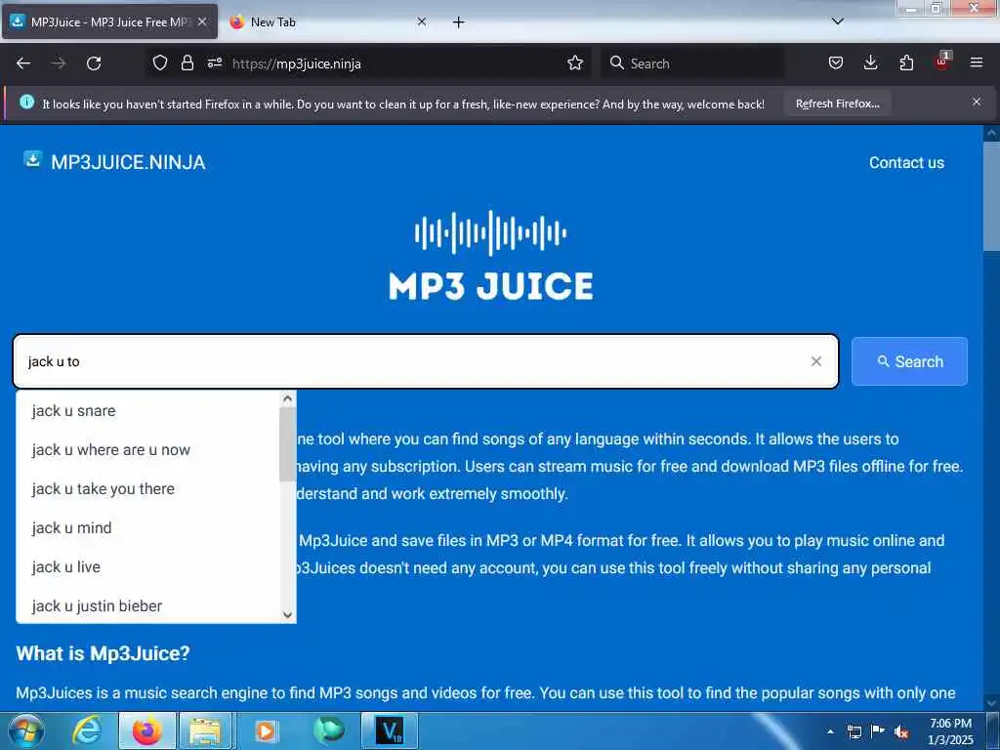Click the suggestions list scrollbar thumb
The height and width of the screenshot is (750, 1000).
288,444
